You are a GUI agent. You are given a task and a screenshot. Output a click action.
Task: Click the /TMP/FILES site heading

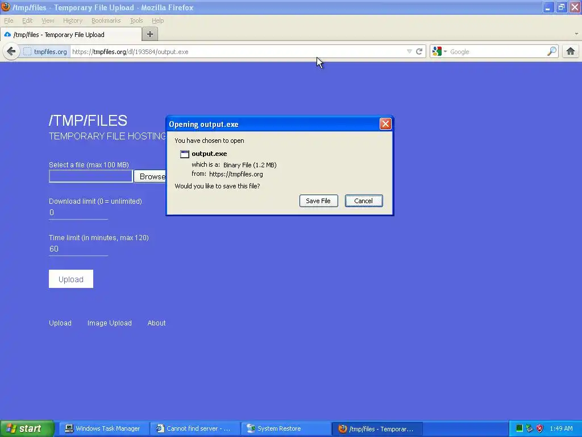[88, 121]
